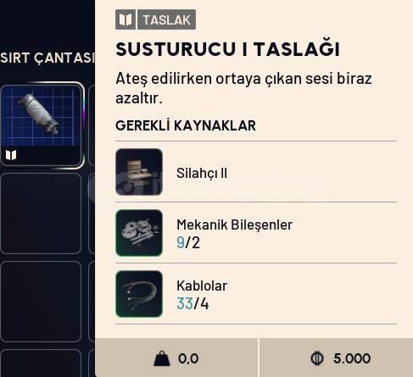Image resolution: width=413 pixels, height=377 pixels.
Task: Click the Kablolar wires icon
Action: click(x=139, y=294)
